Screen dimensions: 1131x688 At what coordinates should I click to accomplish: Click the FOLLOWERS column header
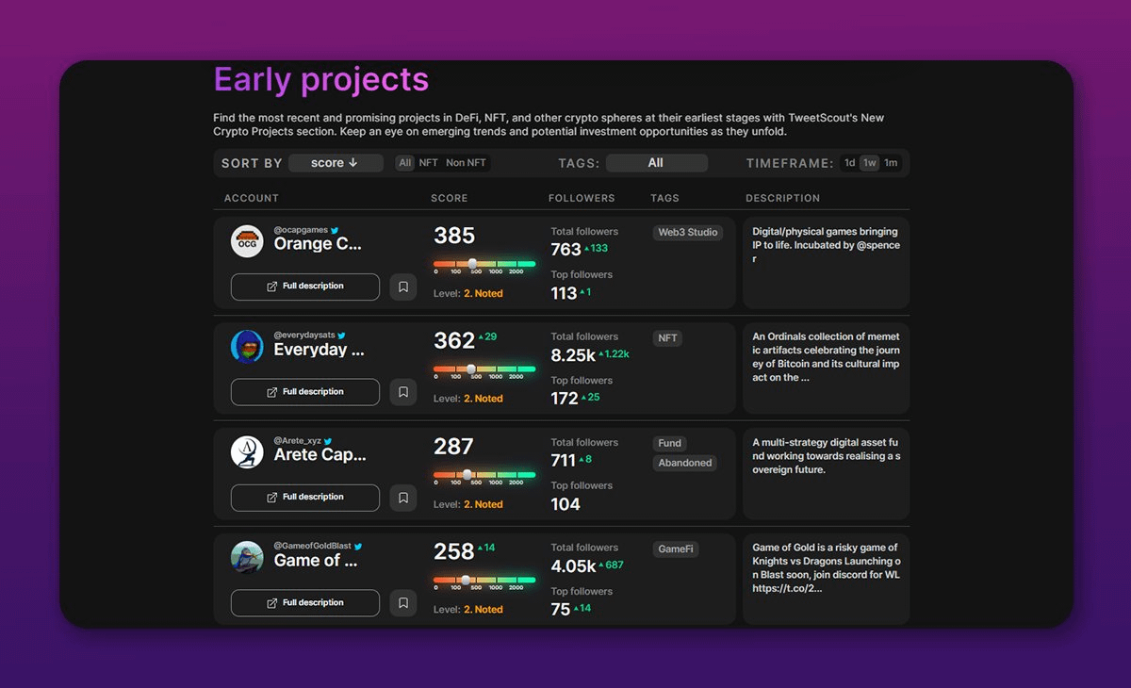tap(582, 198)
